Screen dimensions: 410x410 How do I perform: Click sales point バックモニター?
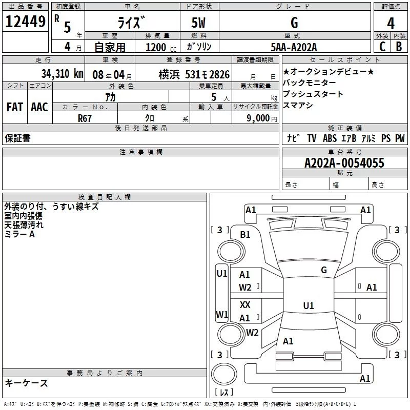coord(310,83)
